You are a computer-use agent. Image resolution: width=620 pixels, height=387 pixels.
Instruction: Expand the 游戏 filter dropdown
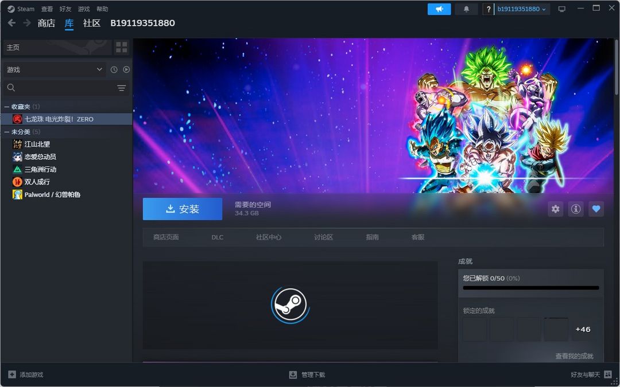pyautogui.click(x=54, y=69)
